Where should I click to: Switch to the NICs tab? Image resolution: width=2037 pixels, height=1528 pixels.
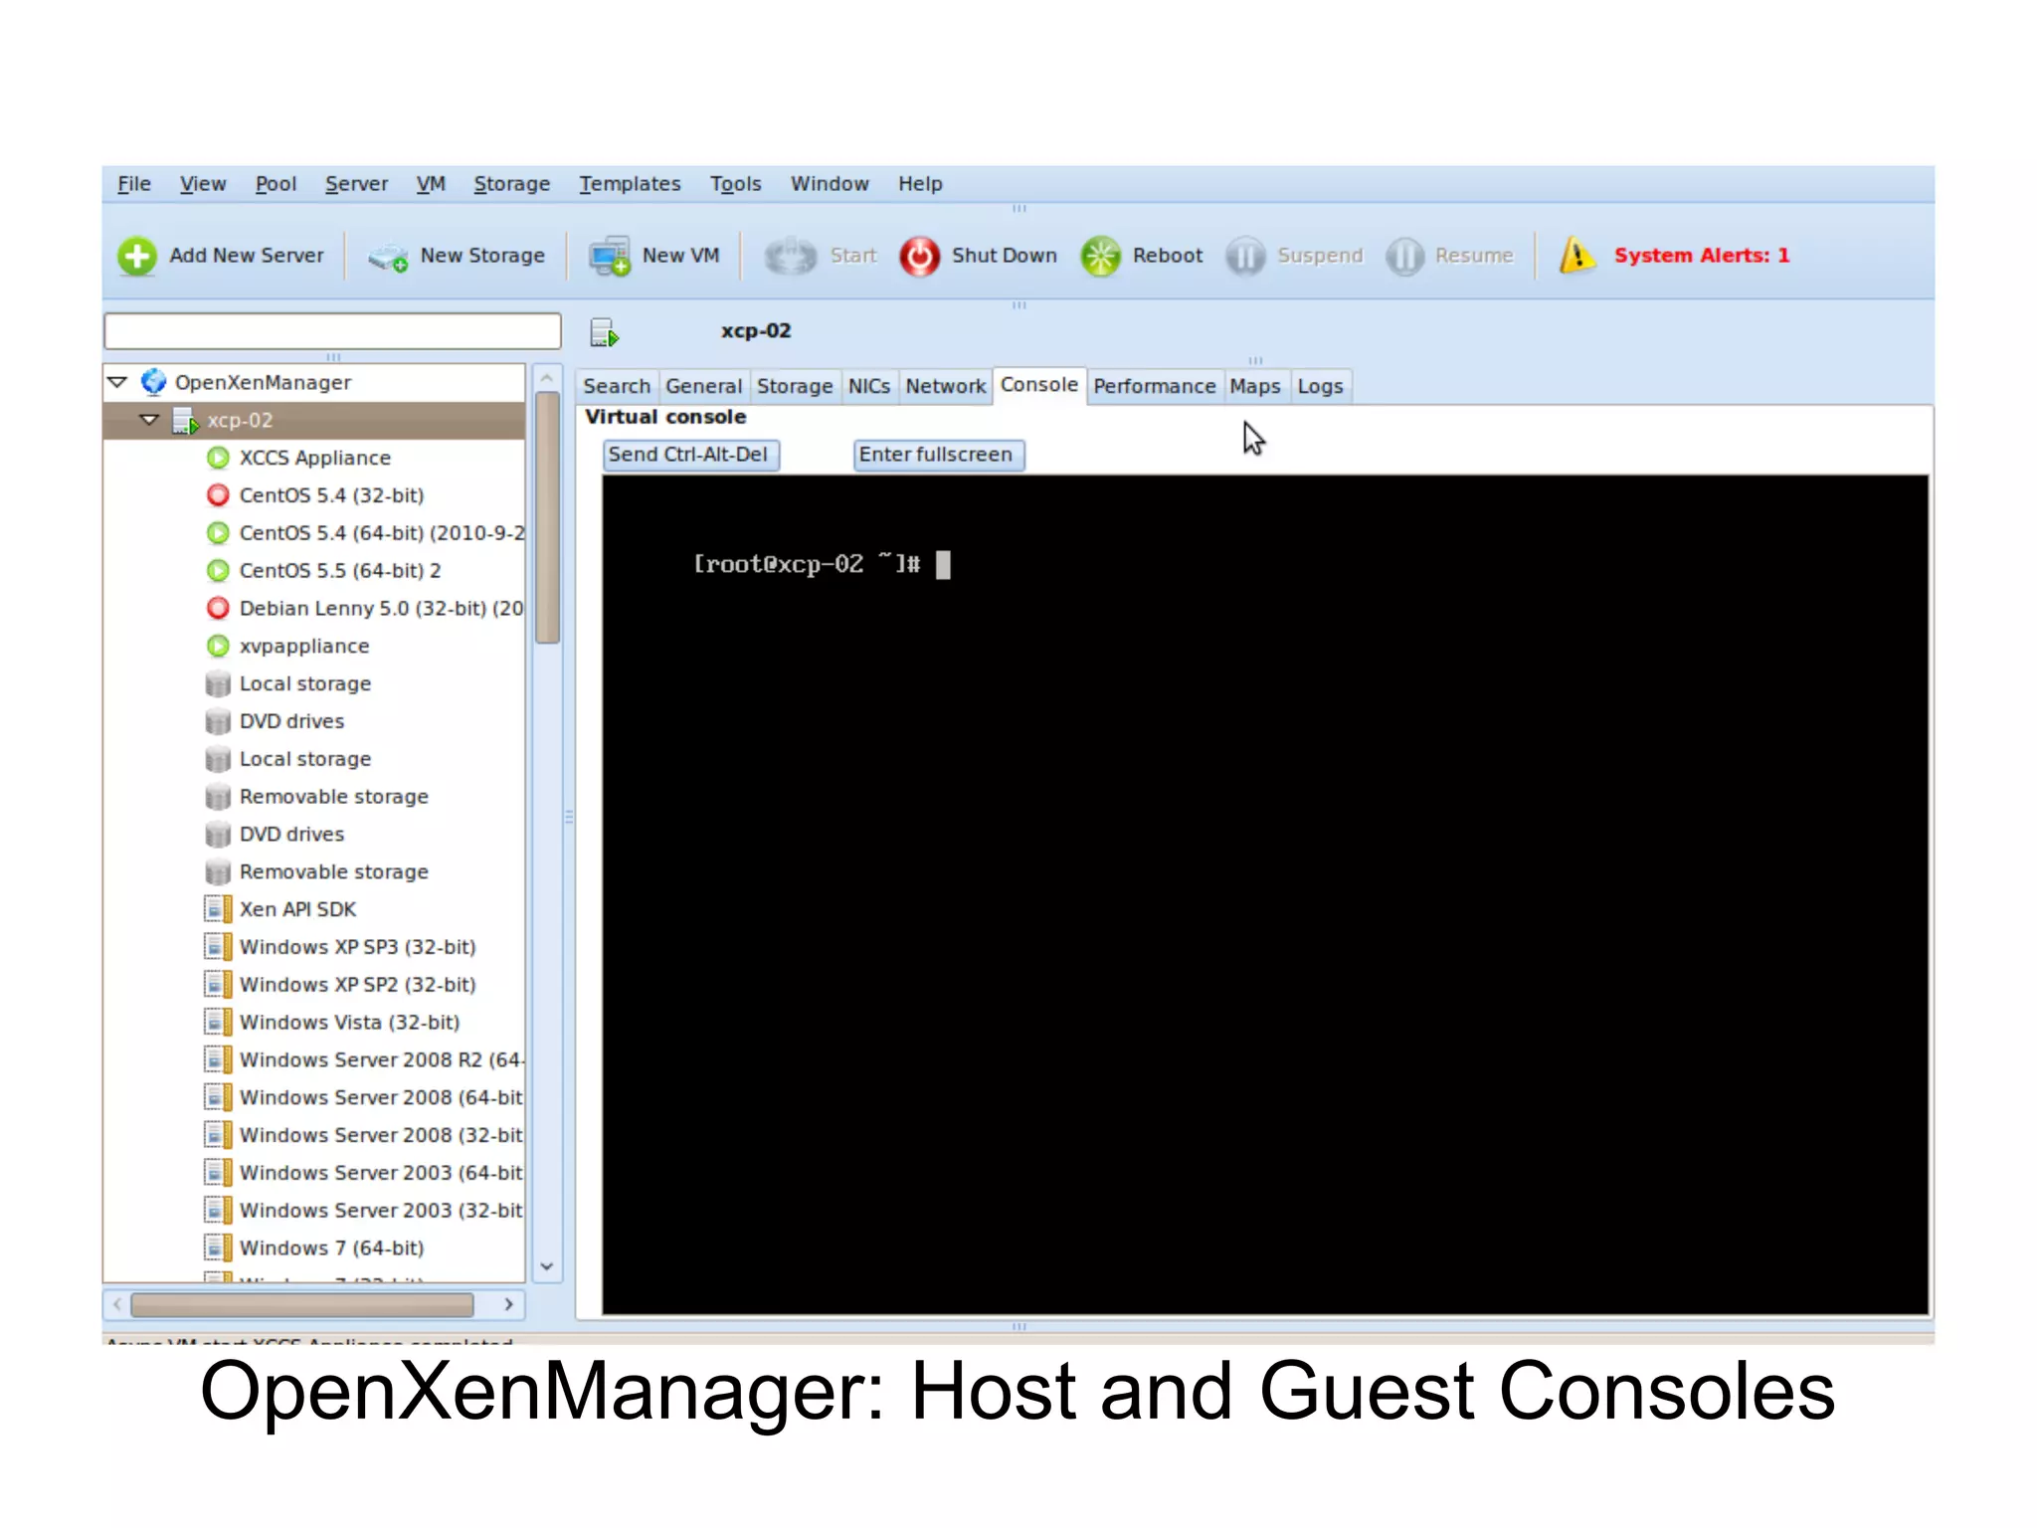pyautogui.click(x=869, y=386)
